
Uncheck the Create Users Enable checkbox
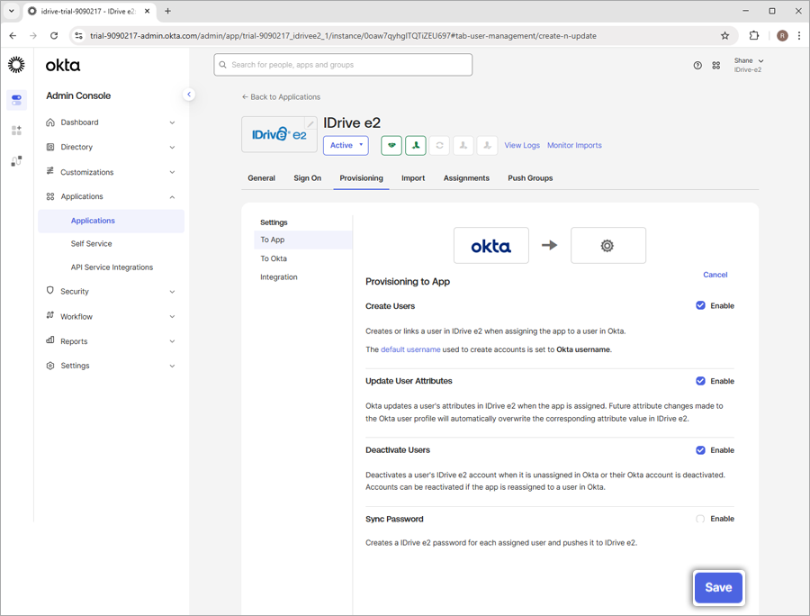[700, 305]
